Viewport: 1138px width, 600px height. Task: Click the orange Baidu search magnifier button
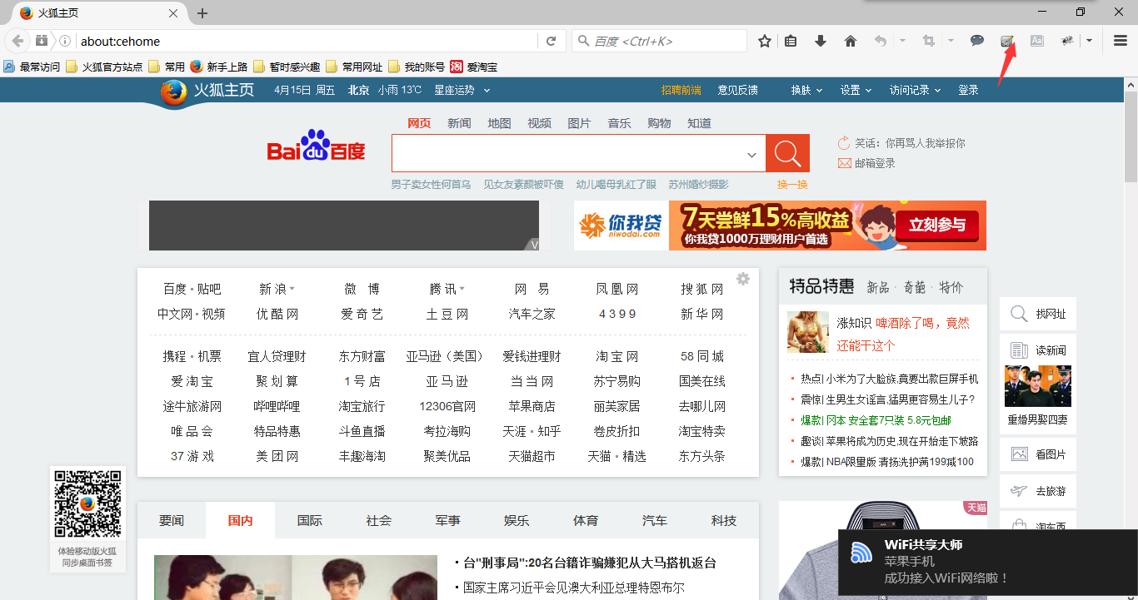coord(787,153)
